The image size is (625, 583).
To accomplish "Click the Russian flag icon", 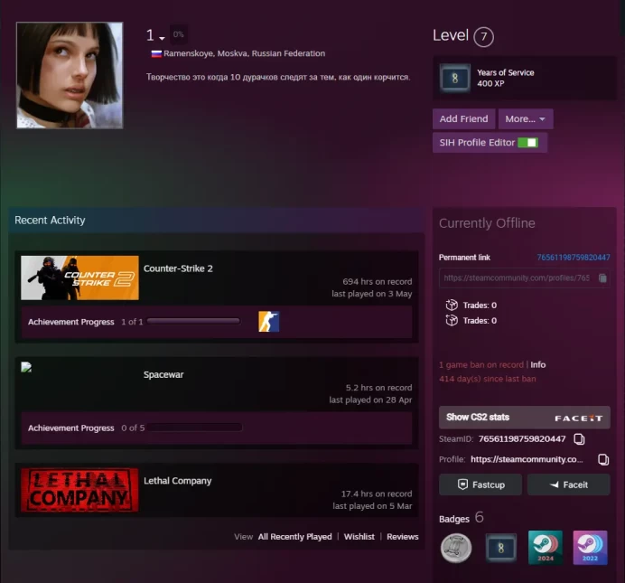I will [x=156, y=53].
